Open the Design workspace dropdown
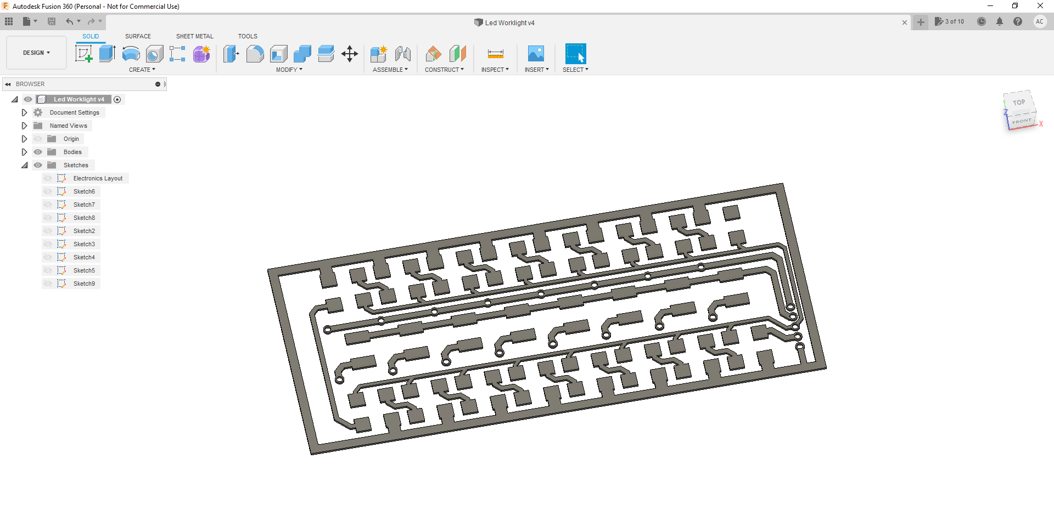Image resolution: width=1054 pixels, height=527 pixels. click(36, 53)
